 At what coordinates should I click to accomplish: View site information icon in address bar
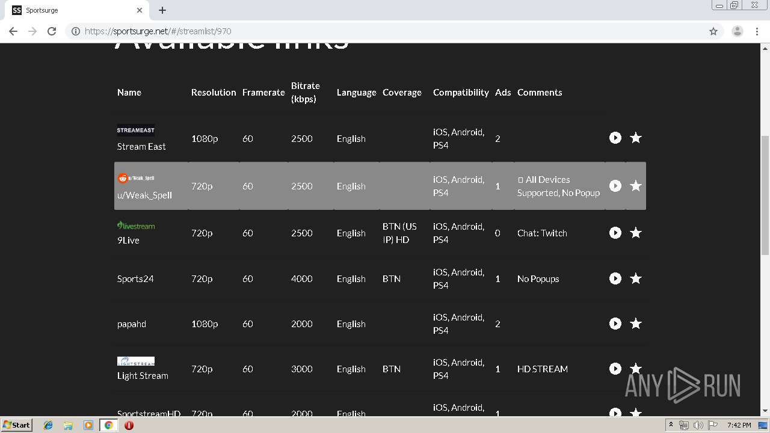point(76,31)
